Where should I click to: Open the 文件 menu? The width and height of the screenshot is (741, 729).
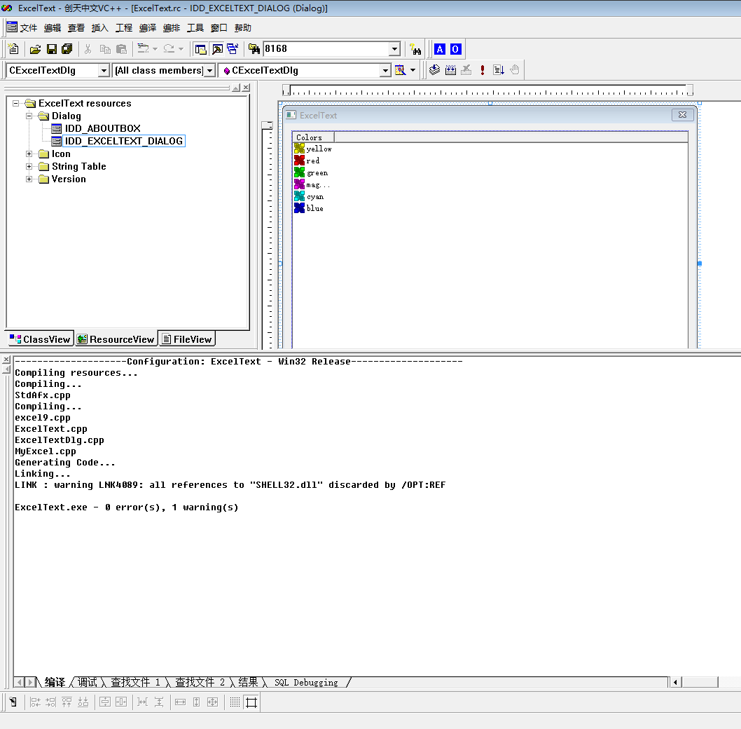pyautogui.click(x=28, y=28)
